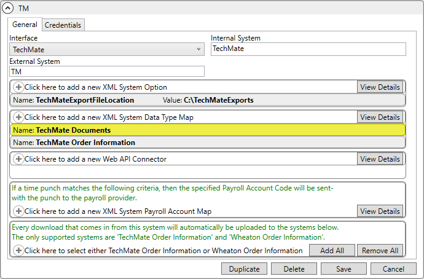
Task: View Details for XML System Option
Action: pos(380,87)
